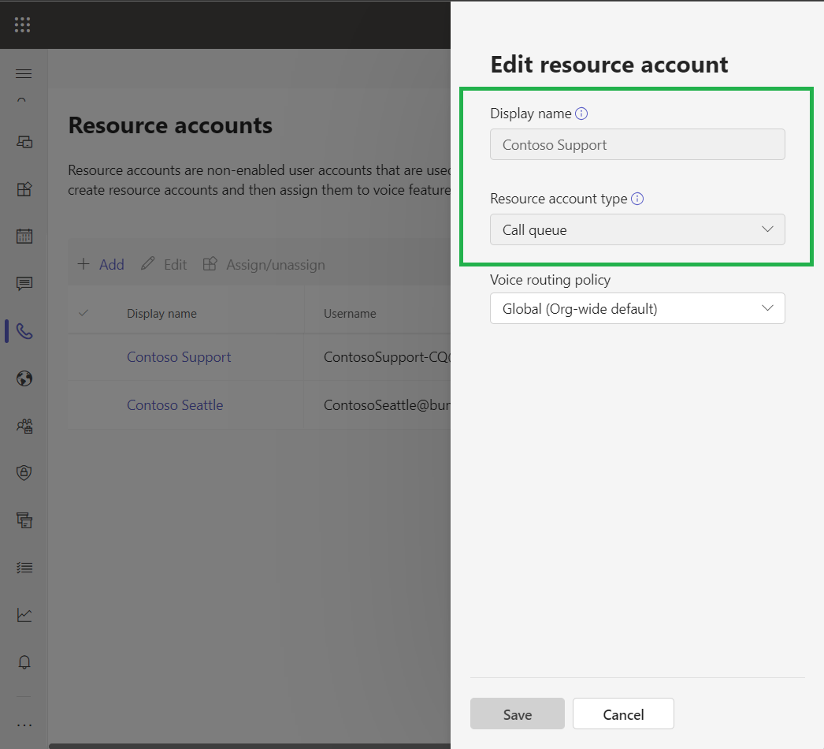Click the Cancel button
Viewport: 824px width, 749px height.
623,714
